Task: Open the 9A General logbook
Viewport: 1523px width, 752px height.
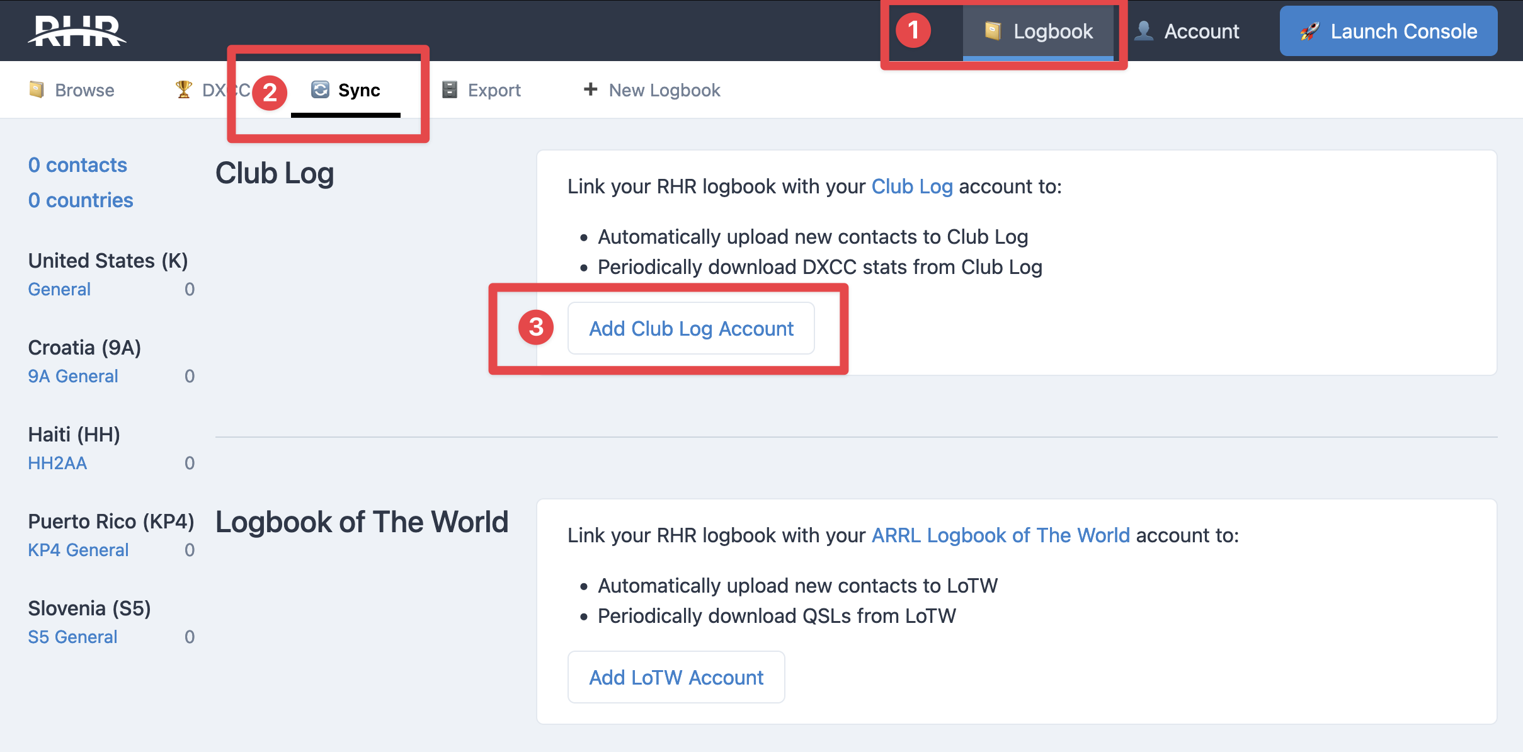Action: [73, 376]
